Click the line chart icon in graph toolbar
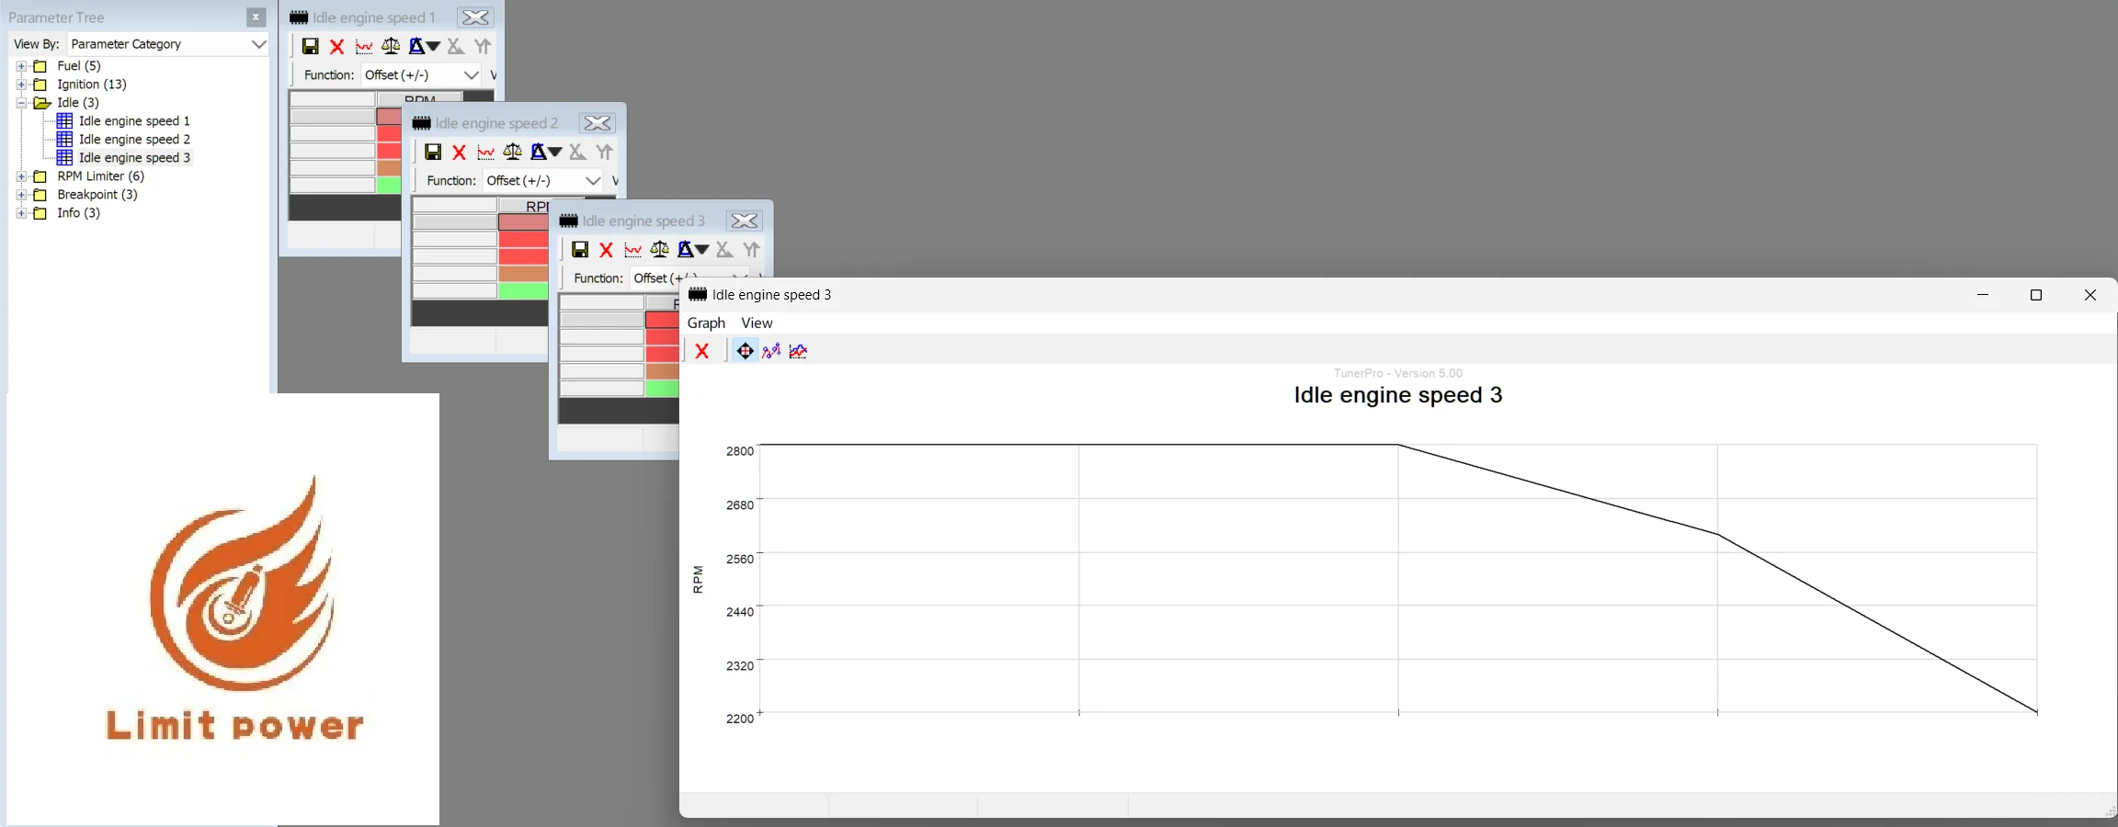The width and height of the screenshot is (2118, 827). coord(798,351)
